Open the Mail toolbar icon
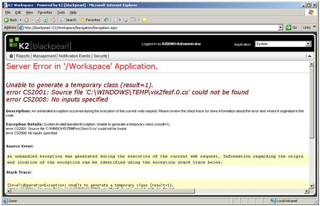The width and height of the screenshot is (320, 206). pos(116,20)
